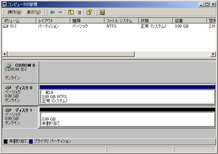Minimize the Computer Management window

(201, 4)
